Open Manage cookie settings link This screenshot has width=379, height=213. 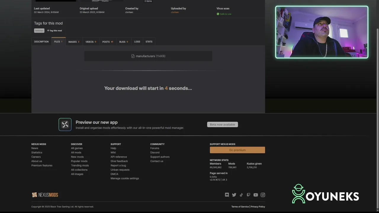click(125, 178)
